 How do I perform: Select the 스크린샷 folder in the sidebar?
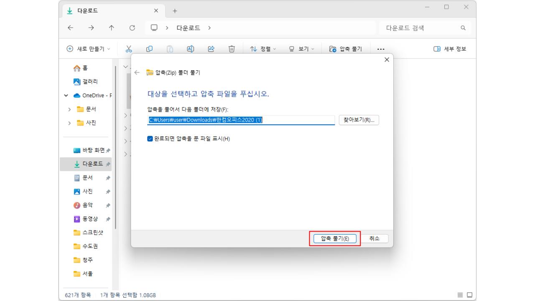[93, 232]
